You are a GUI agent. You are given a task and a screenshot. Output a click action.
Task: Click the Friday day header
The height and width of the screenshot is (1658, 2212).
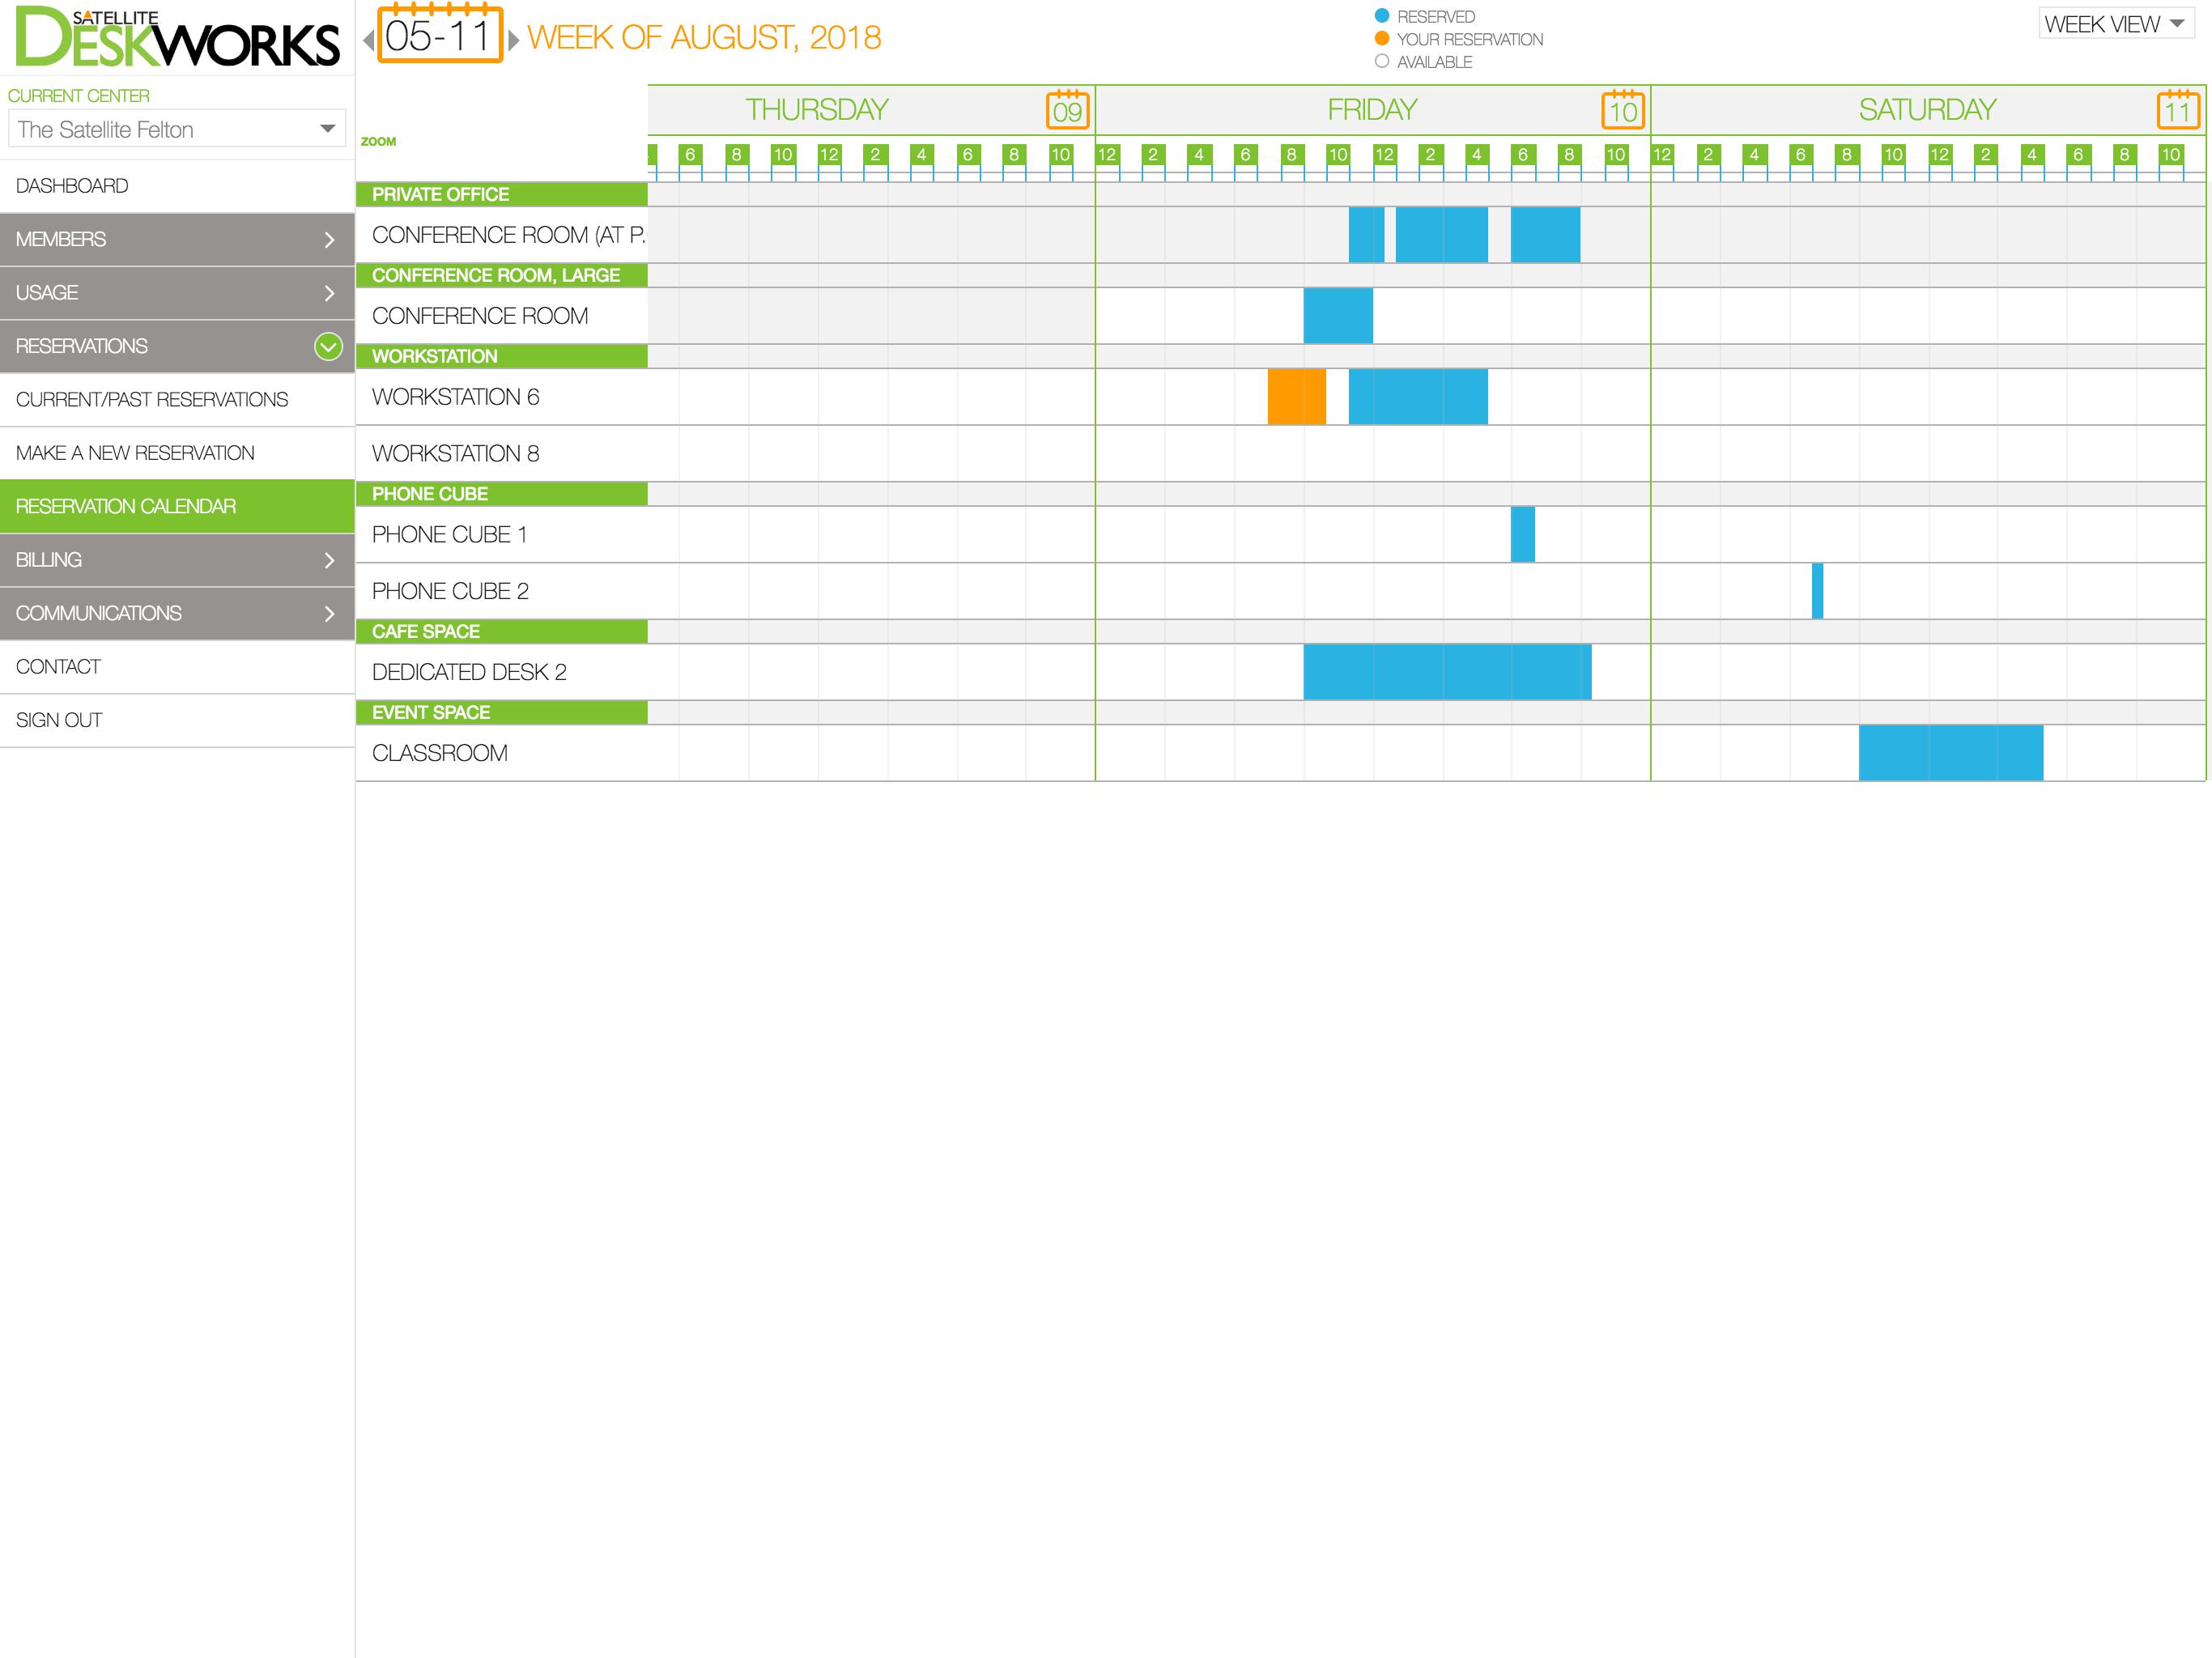click(x=1372, y=109)
